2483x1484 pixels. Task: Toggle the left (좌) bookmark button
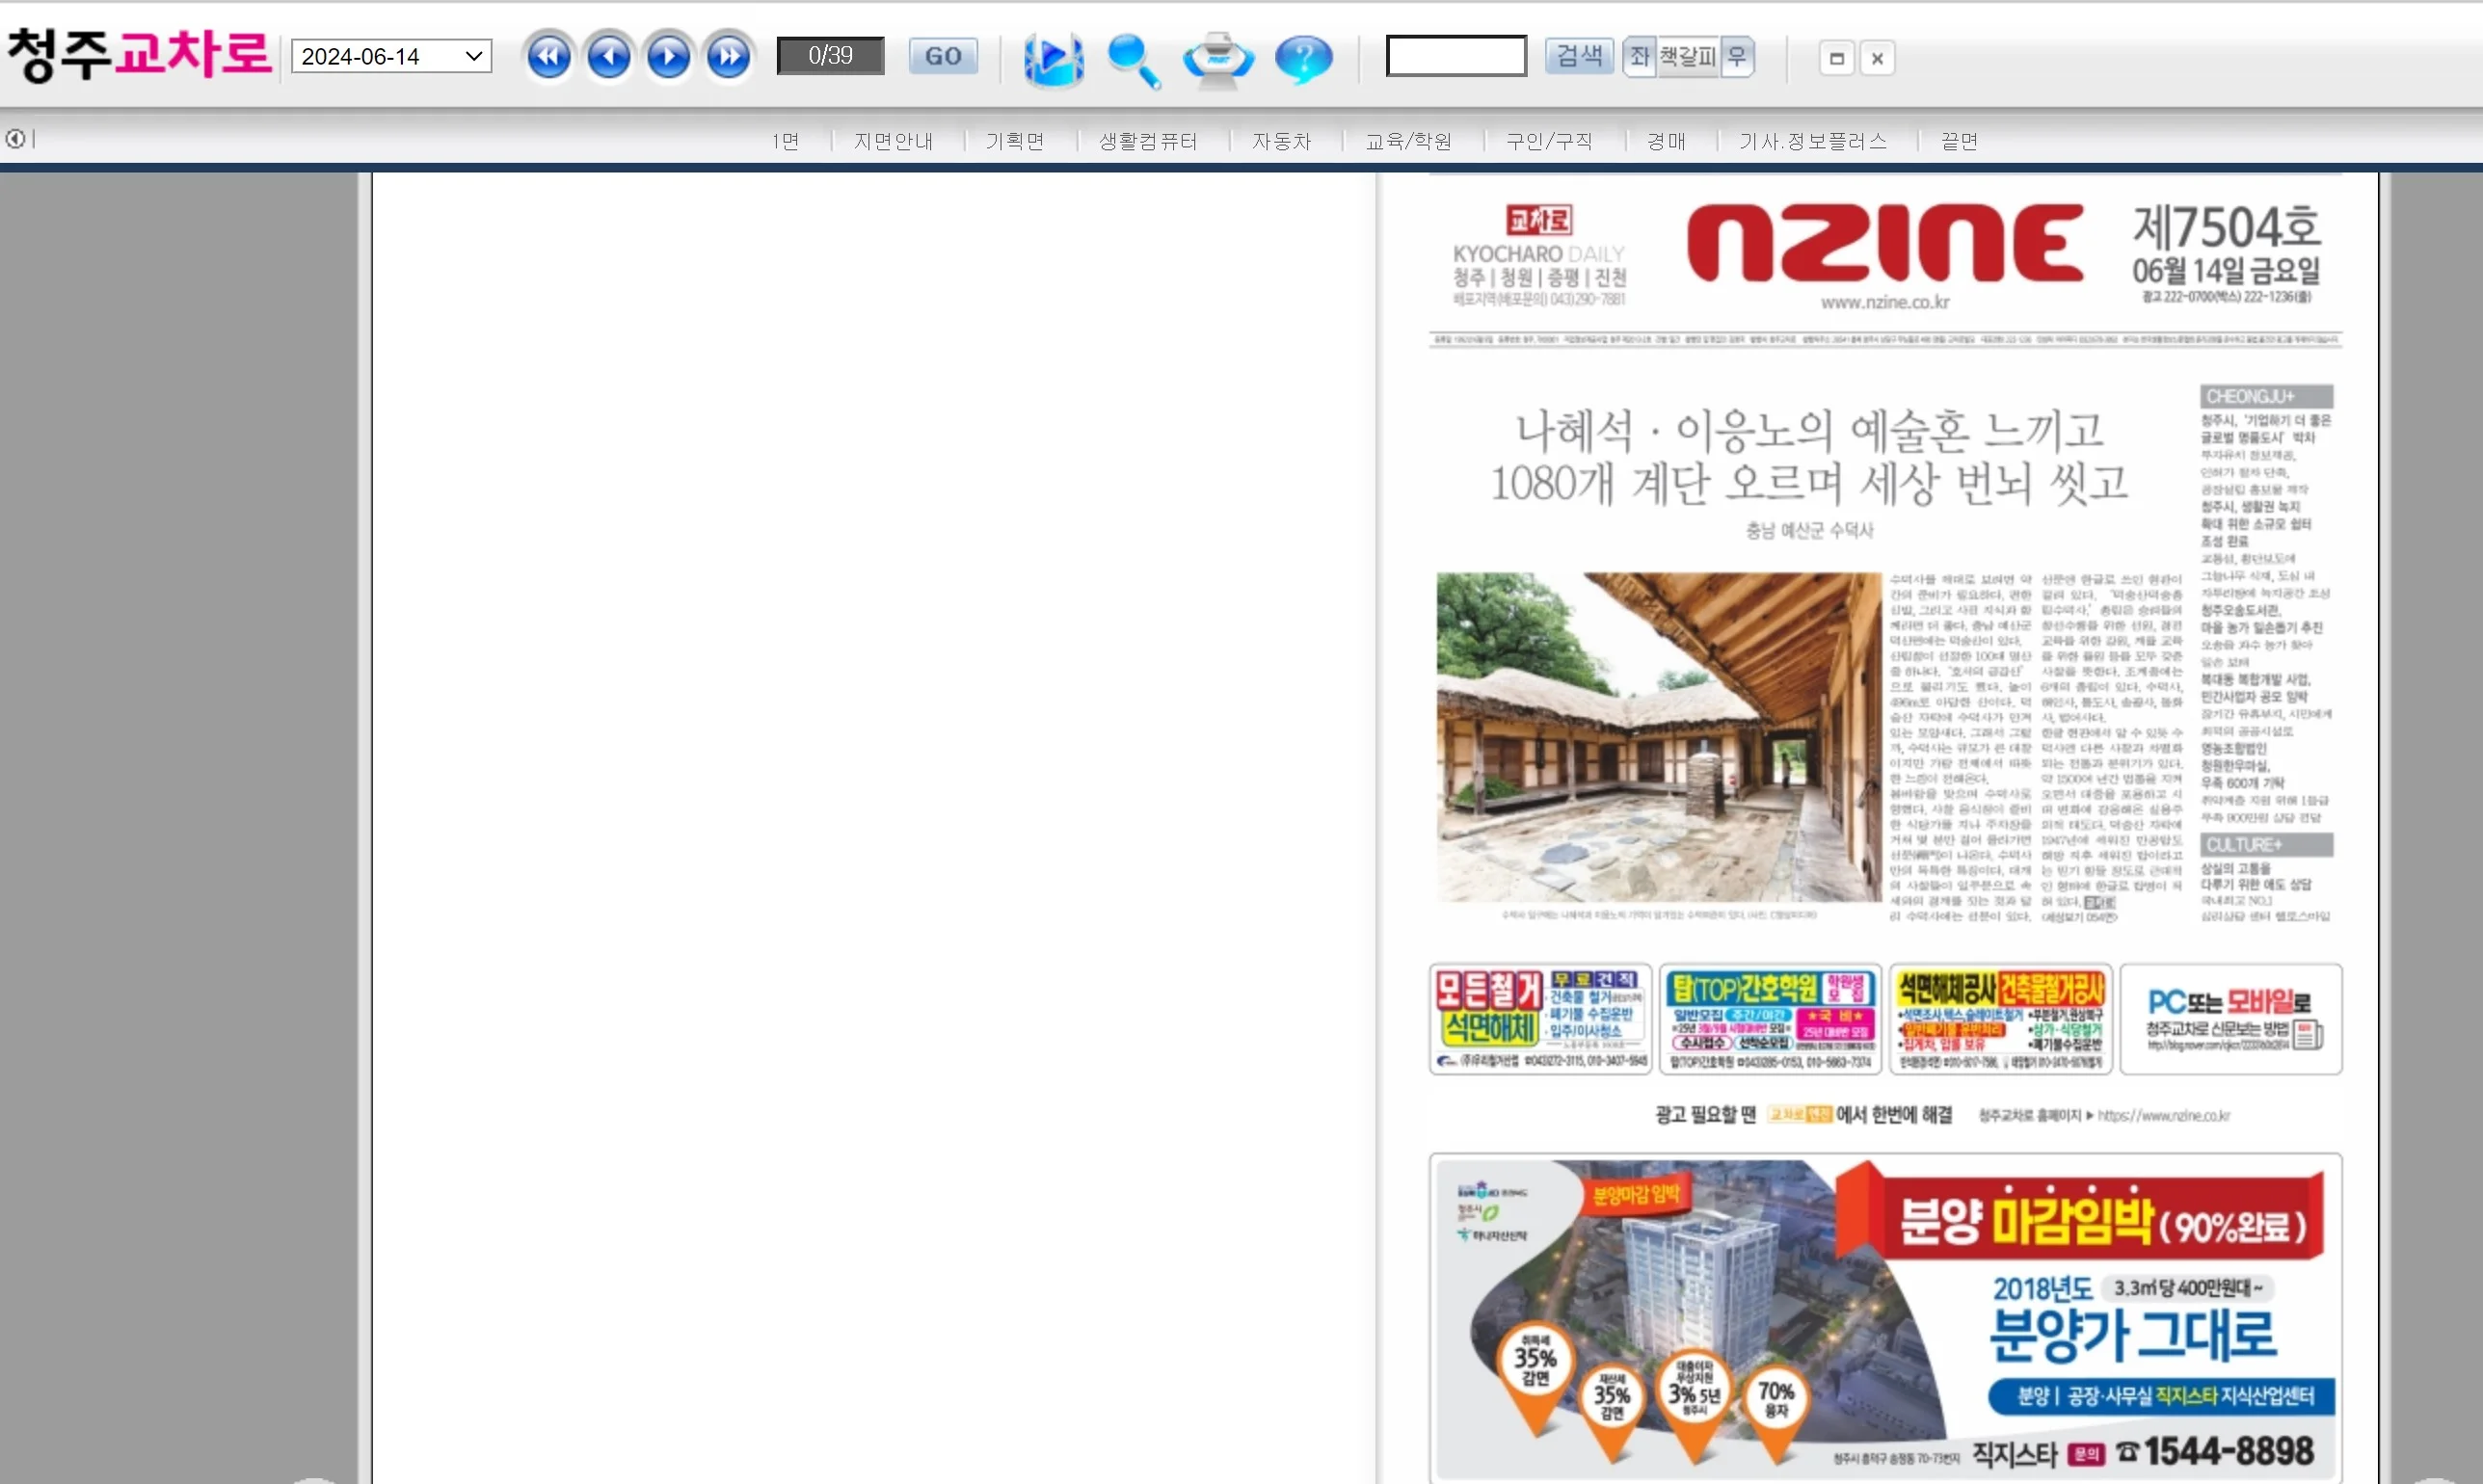pos(1639,56)
